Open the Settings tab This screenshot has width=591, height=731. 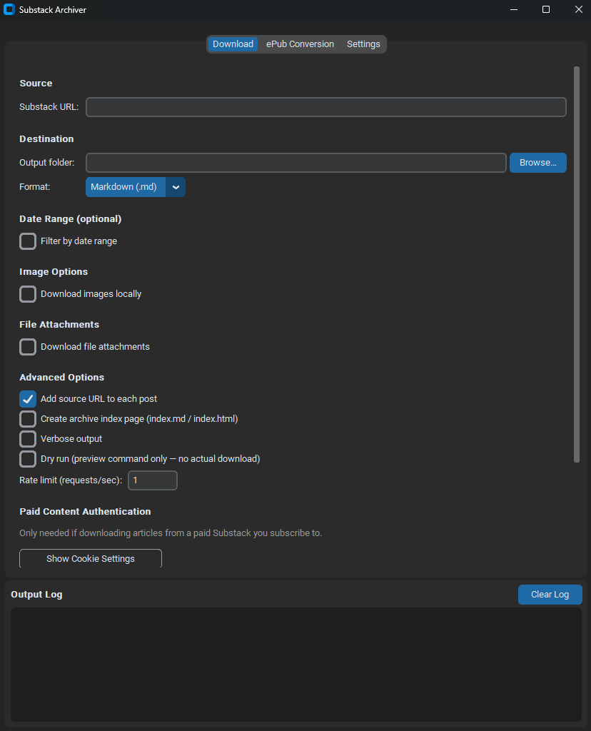pyautogui.click(x=363, y=44)
